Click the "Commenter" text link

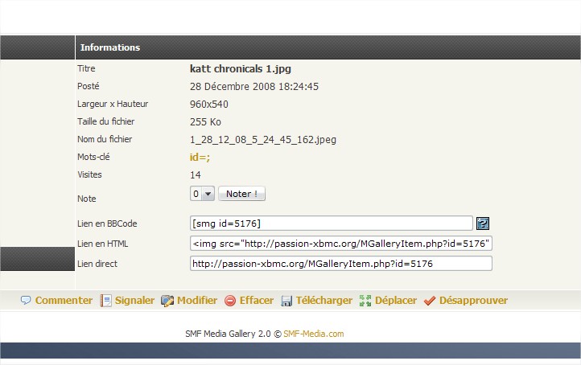click(64, 301)
